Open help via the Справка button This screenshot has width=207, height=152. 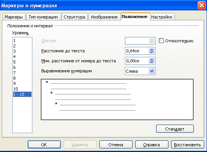(x=152, y=145)
